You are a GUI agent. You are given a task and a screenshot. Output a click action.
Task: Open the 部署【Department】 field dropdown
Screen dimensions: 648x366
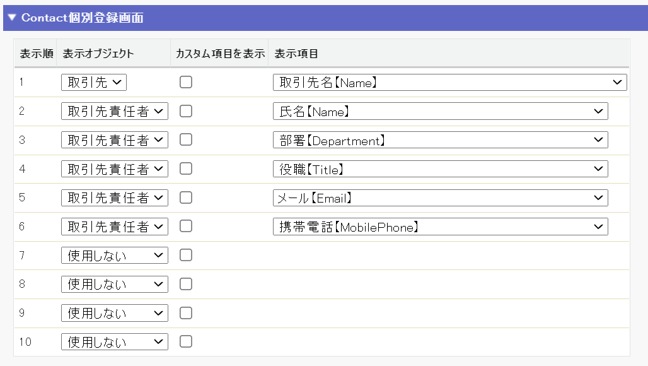(440, 140)
